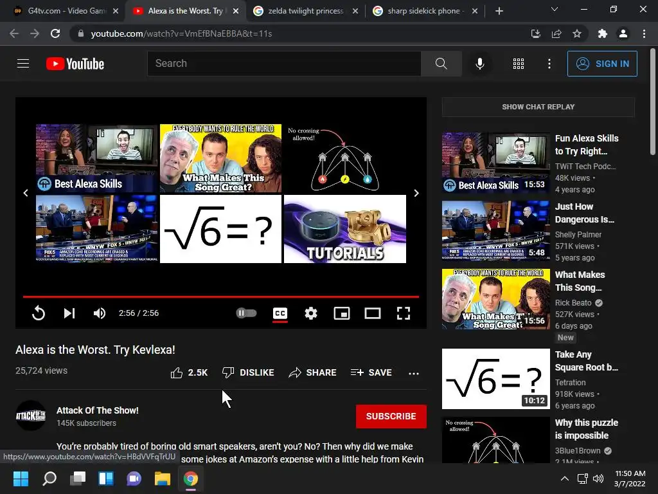Open the YouTube apps grid
This screenshot has height=494, width=658.
519,64
